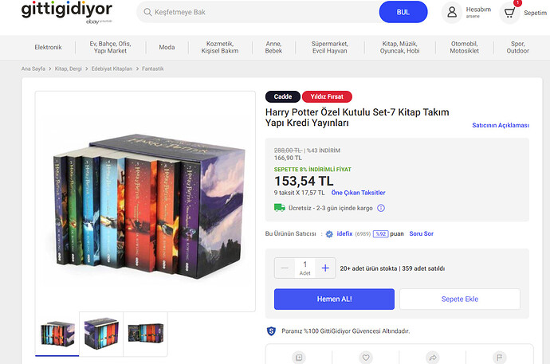
Task: Click the Hemen AL! button
Action: (334, 299)
